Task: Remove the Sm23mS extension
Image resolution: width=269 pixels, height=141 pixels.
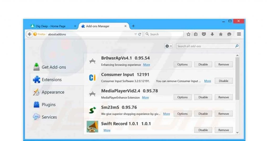Action: pos(224,114)
